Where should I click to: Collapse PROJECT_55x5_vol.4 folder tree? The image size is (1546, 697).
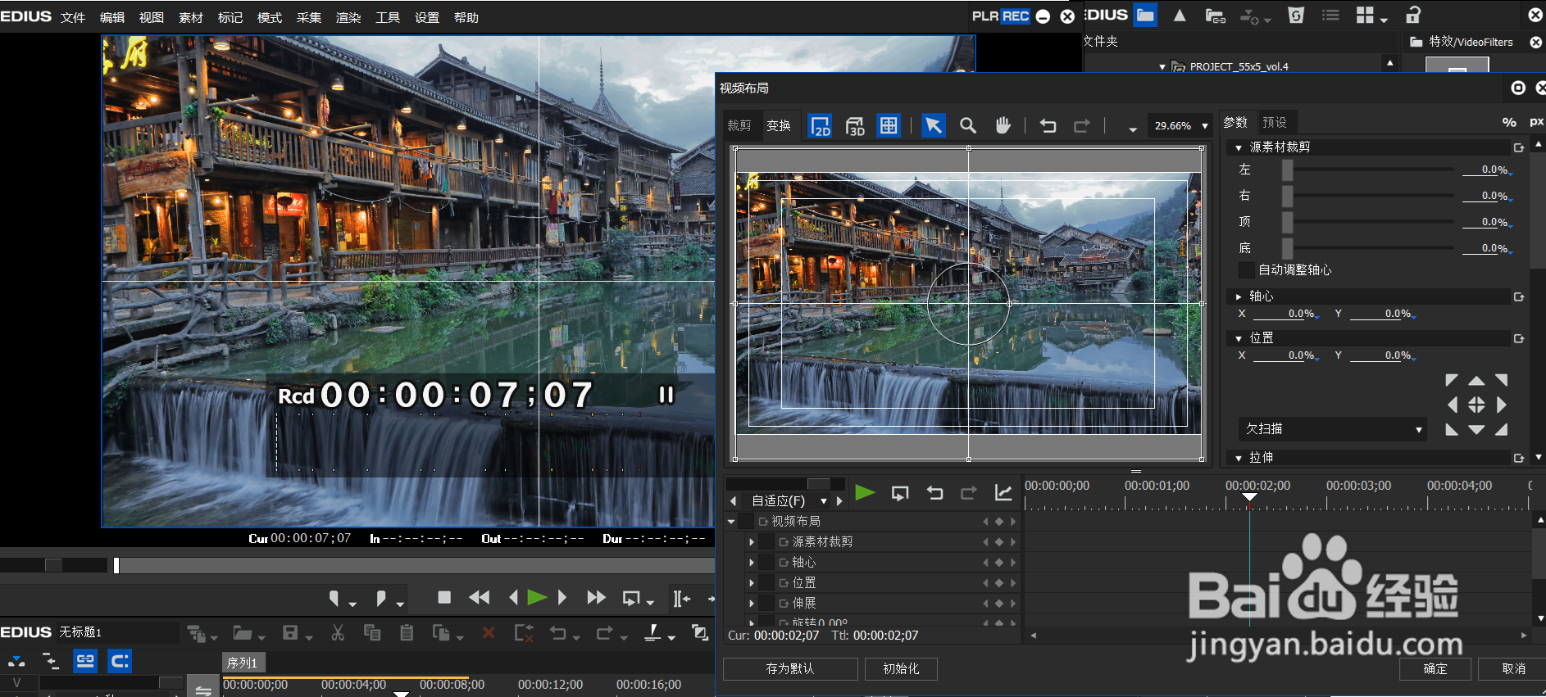pos(1162,67)
